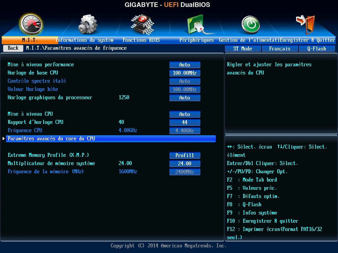Select Rapport d'horloge CPU label

[x=35, y=122]
